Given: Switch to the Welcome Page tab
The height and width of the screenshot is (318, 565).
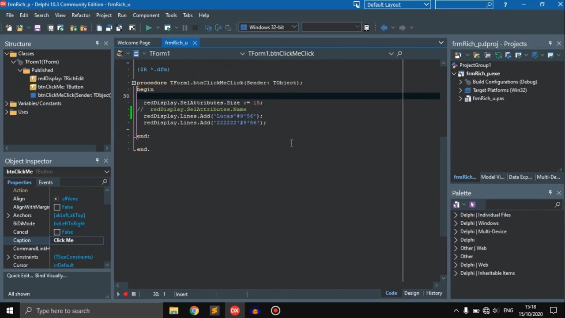Looking at the screenshot, I should click(x=134, y=43).
